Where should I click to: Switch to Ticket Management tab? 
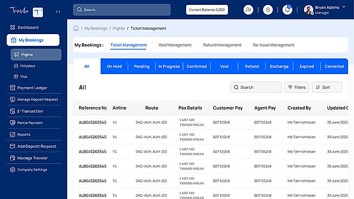128,45
